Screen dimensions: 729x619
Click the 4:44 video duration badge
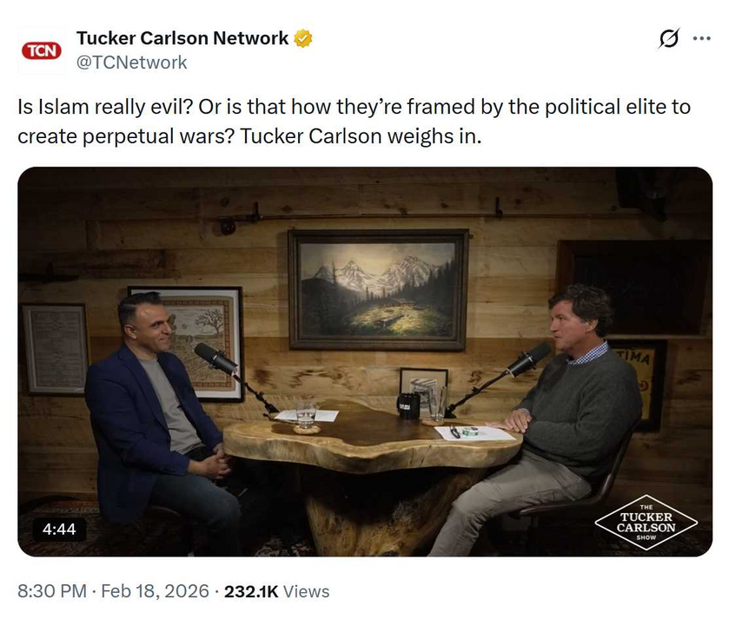60,529
